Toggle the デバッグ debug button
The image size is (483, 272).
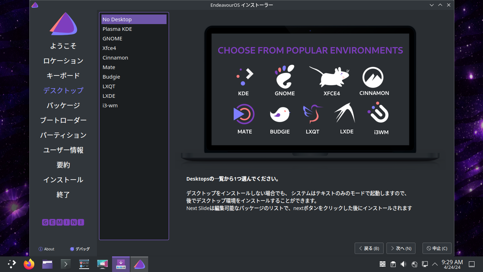pyautogui.click(x=80, y=249)
